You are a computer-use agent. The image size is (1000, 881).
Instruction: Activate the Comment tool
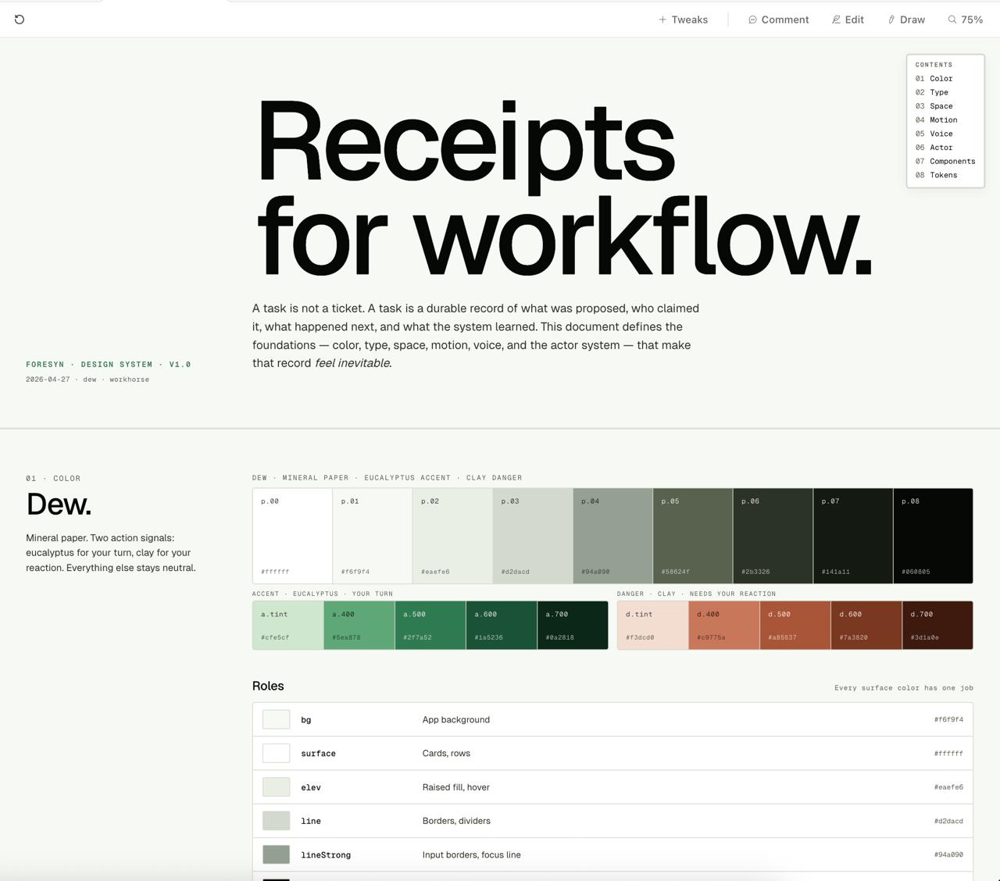[x=778, y=20]
